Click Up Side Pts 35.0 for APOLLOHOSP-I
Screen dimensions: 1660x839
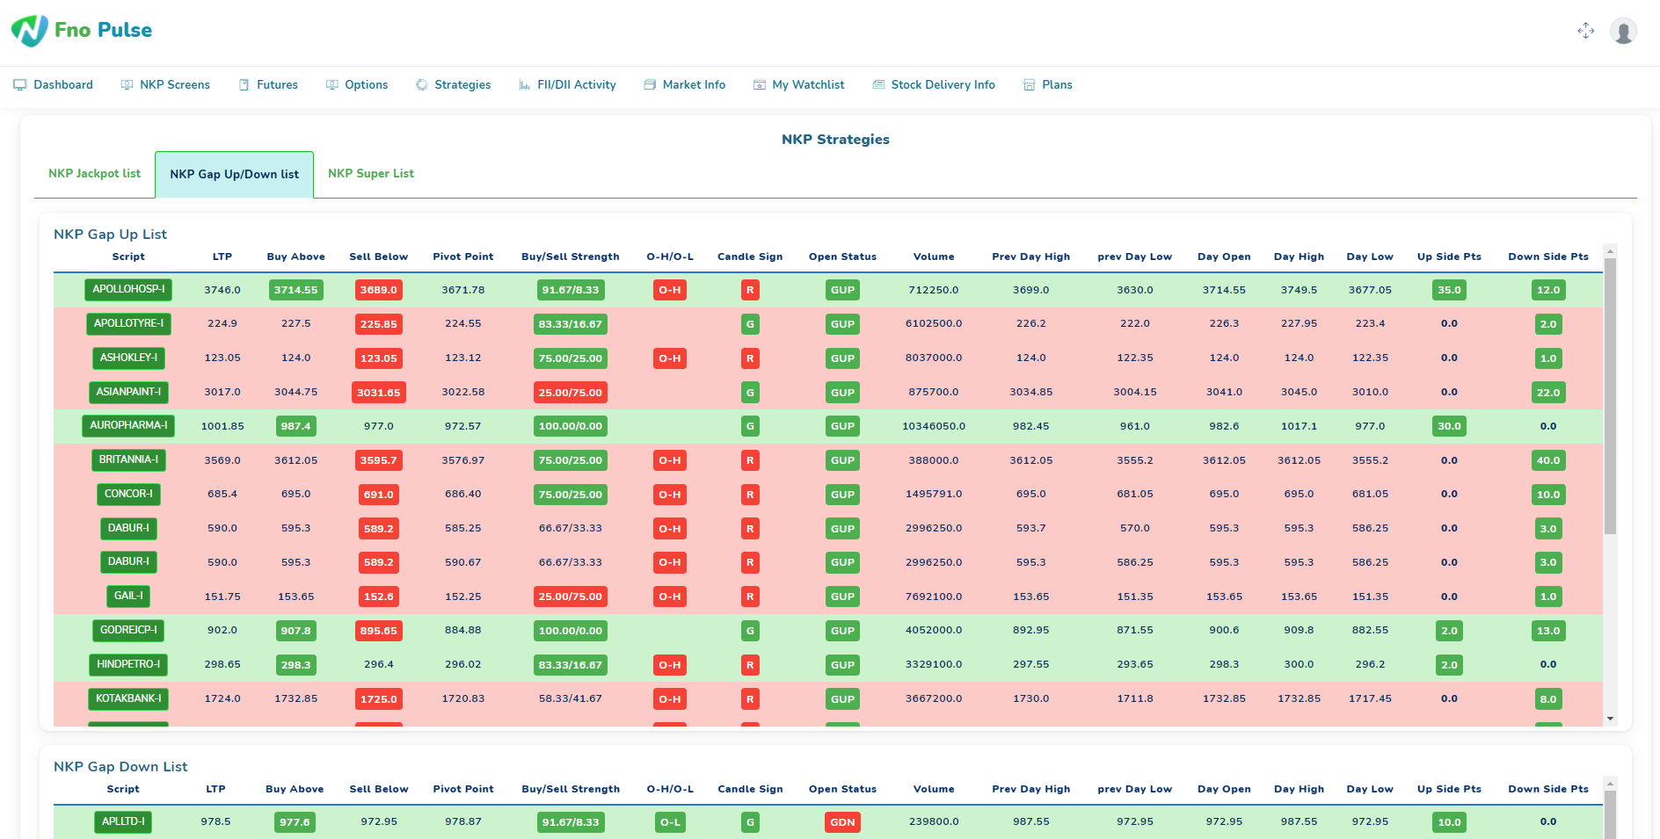pyautogui.click(x=1449, y=290)
